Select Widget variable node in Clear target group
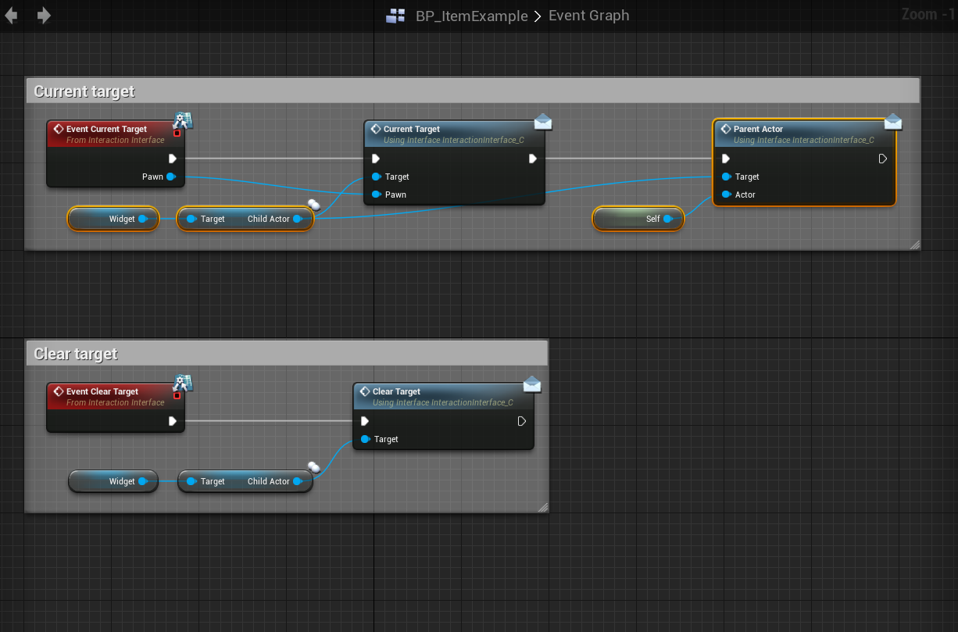The height and width of the screenshot is (632, 958). [113, 481]
